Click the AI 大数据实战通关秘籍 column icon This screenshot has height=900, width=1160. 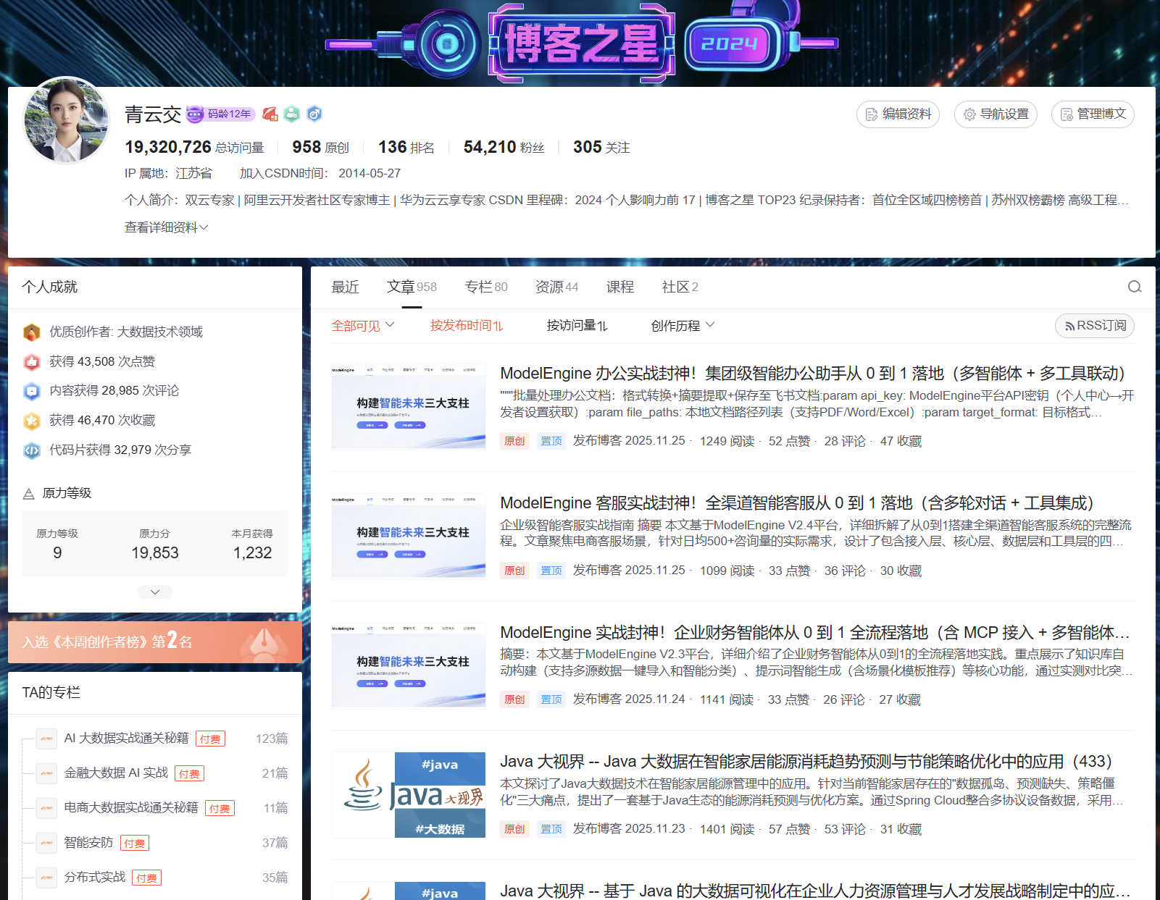46,739
